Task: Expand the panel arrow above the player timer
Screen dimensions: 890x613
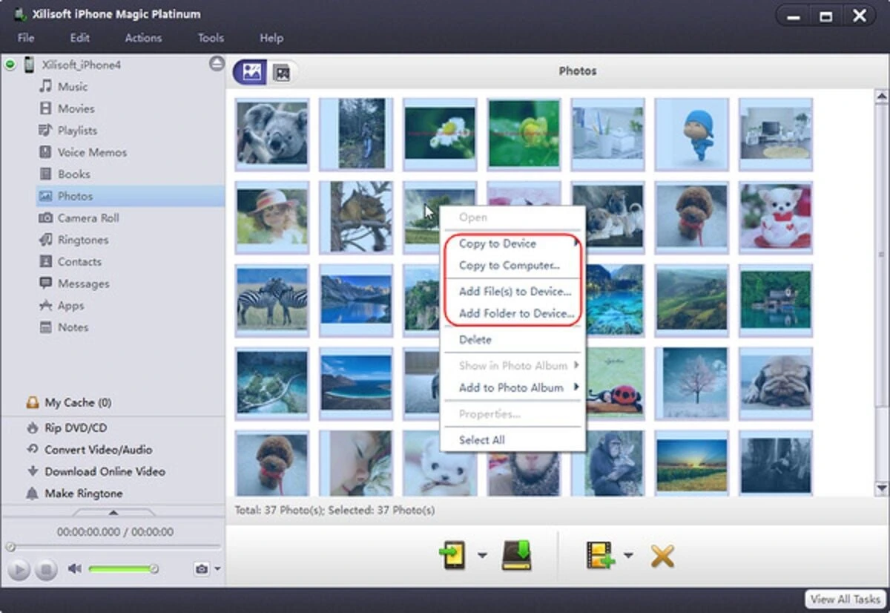Action: [113, 512]
